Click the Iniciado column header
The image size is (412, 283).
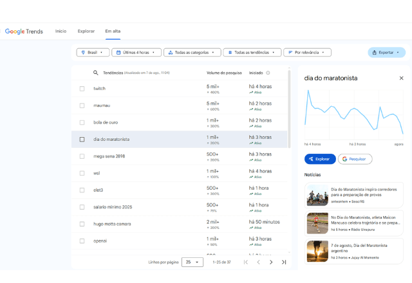[256, 73]
